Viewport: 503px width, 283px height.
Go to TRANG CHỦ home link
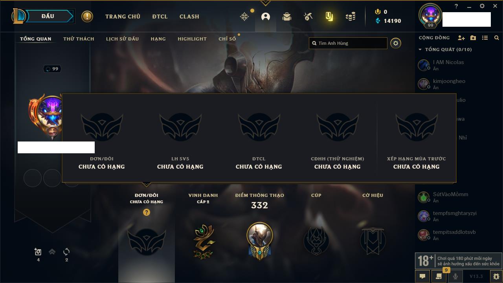point(123,17)
